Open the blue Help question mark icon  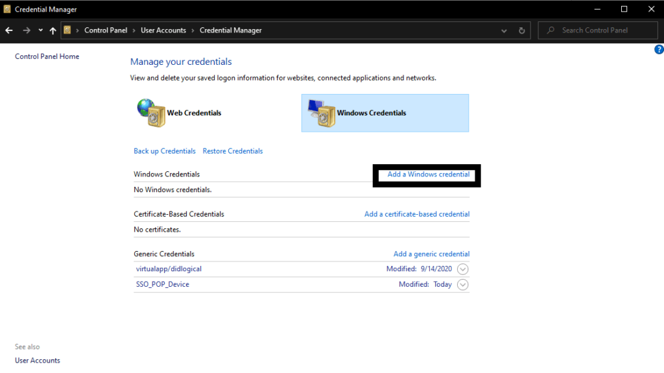[659, 49]
